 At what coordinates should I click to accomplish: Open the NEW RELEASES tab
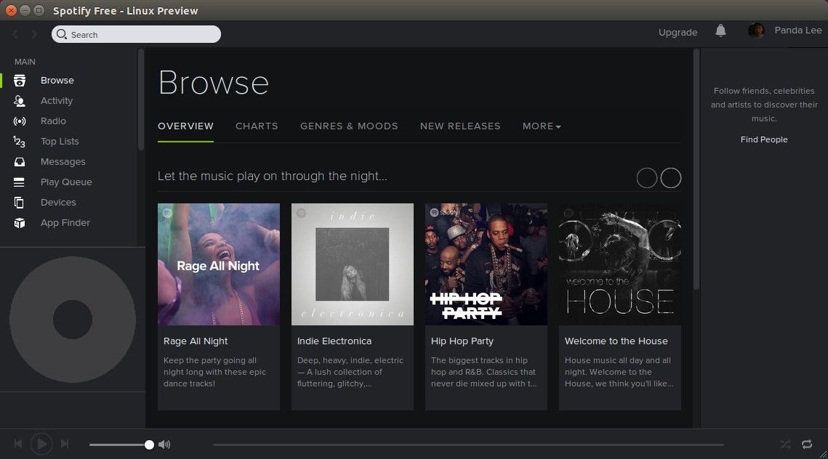pyautogui.click(x=460, y=126)
